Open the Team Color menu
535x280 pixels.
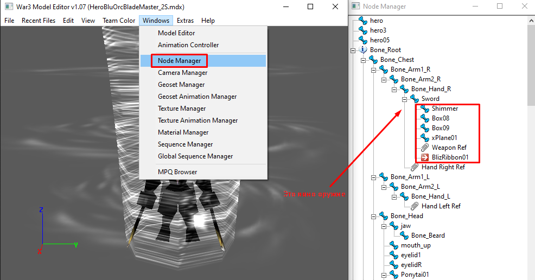[x=119, y=21]
